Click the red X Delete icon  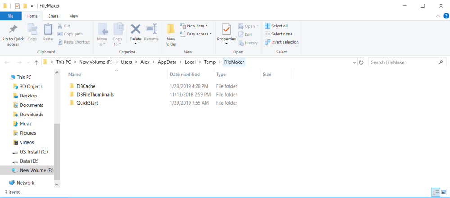click(136, 29)
